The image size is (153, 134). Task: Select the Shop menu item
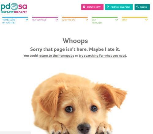coord(125,20)
